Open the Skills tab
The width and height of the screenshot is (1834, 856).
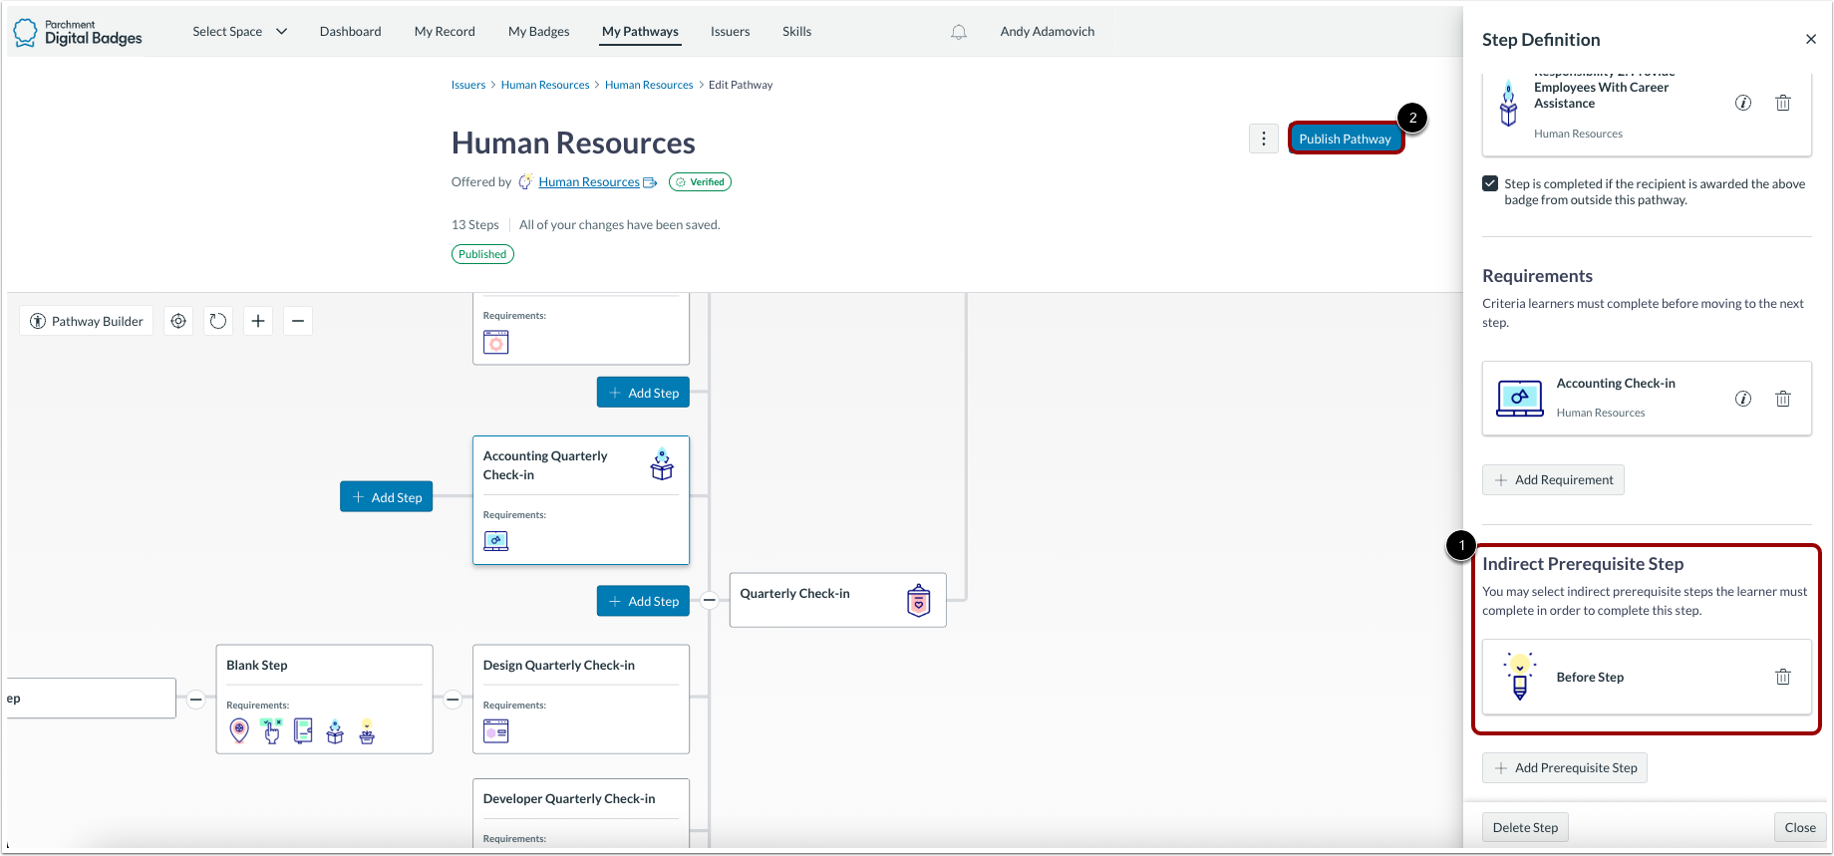point(796,32)
